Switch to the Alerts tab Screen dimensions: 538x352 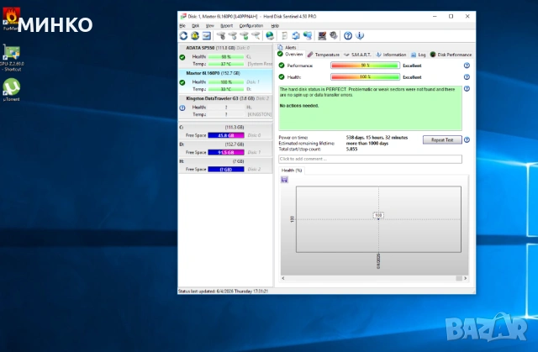pos(287,47)
